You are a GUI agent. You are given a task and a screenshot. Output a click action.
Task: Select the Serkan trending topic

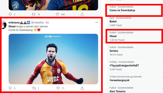click(134, 51)
